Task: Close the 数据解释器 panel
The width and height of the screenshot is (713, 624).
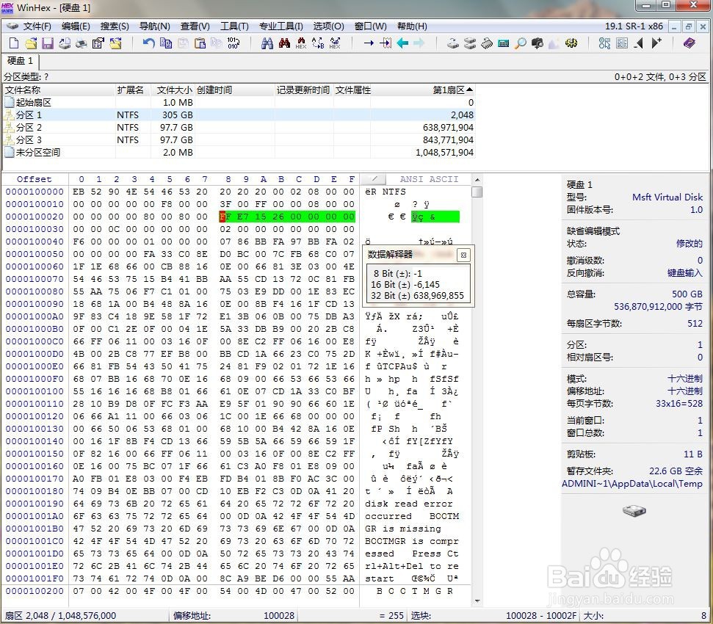Action: pyautogui.click(x=463, y=255)
